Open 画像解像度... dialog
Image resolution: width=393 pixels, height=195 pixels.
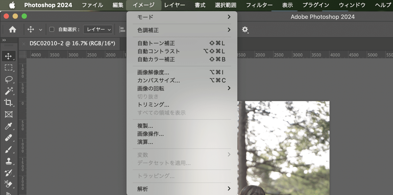182,72
